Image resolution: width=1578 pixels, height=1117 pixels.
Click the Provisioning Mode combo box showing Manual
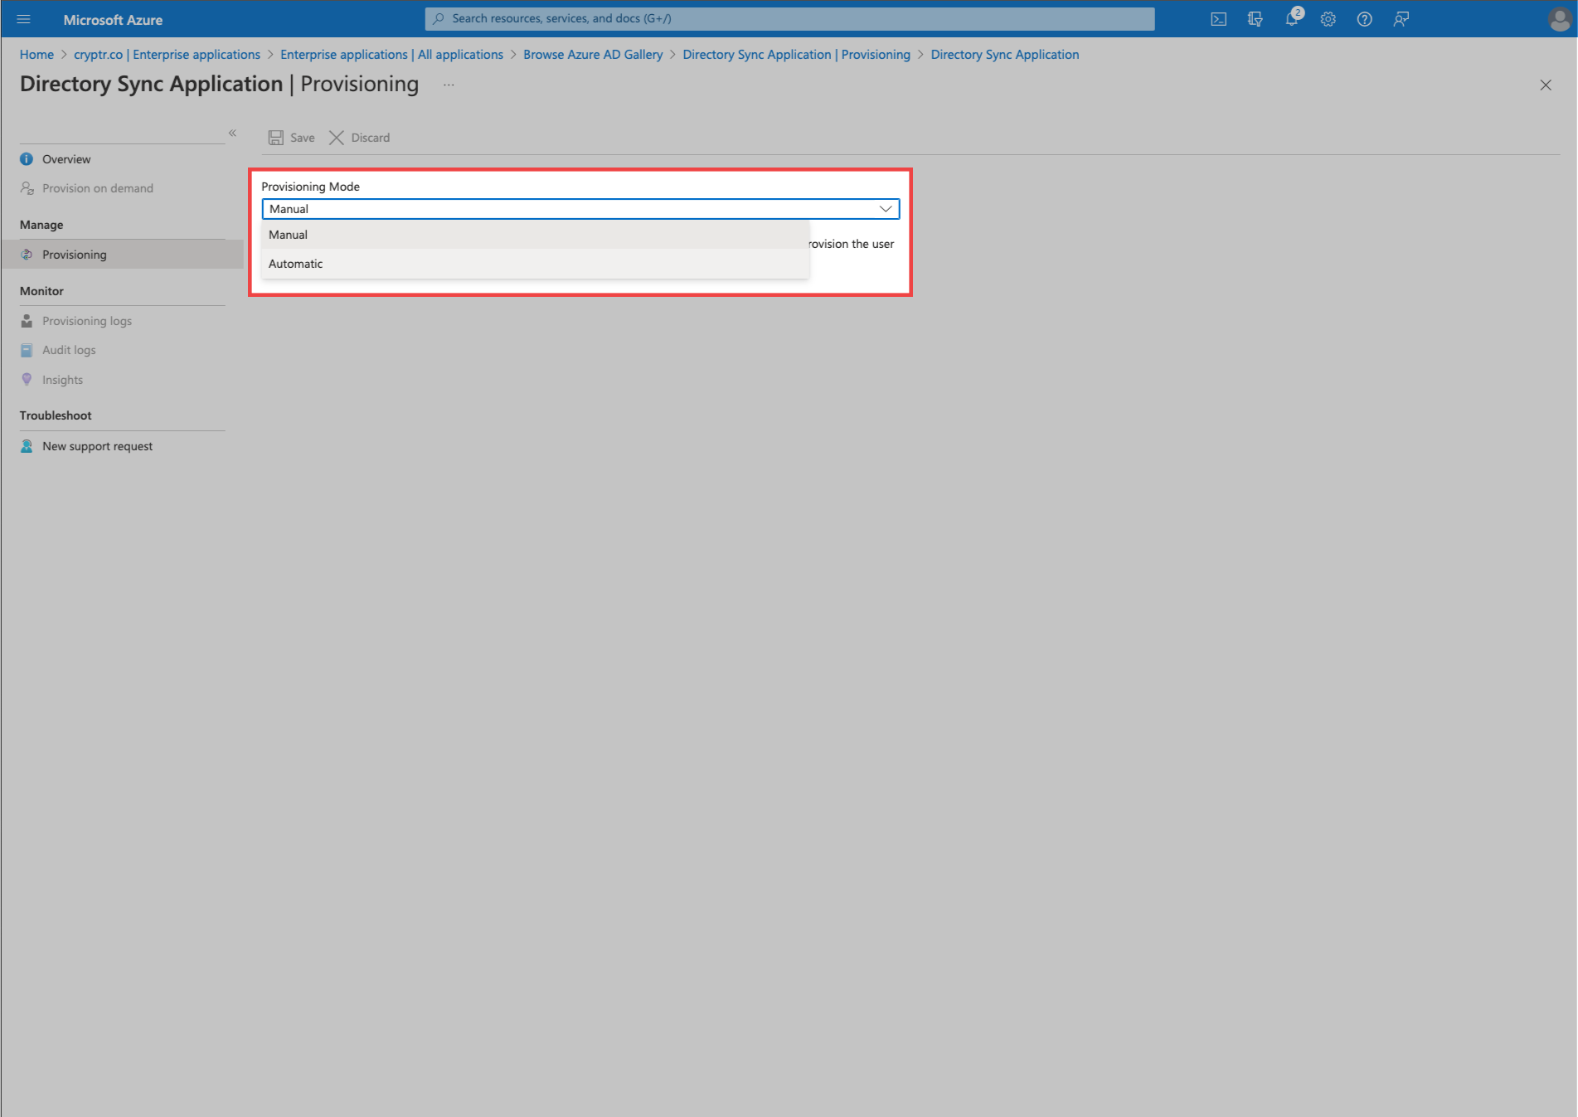(x=580, y=209)
